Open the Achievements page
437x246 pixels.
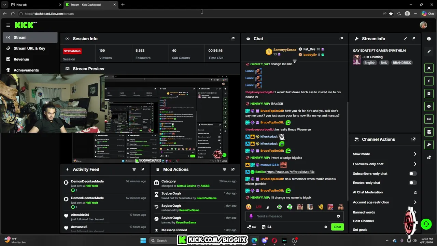[30, 70]
